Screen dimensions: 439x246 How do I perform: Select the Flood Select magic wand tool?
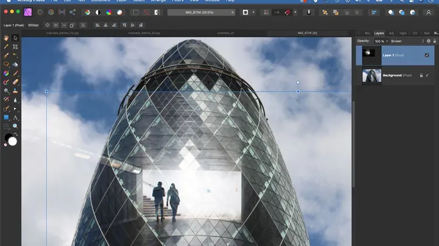click(15, 56)
